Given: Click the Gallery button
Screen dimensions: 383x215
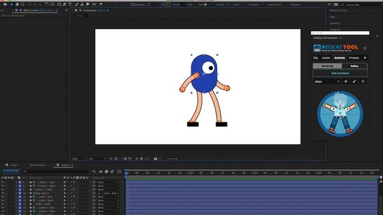Looking at the screenshot, I should coord(354,66).
